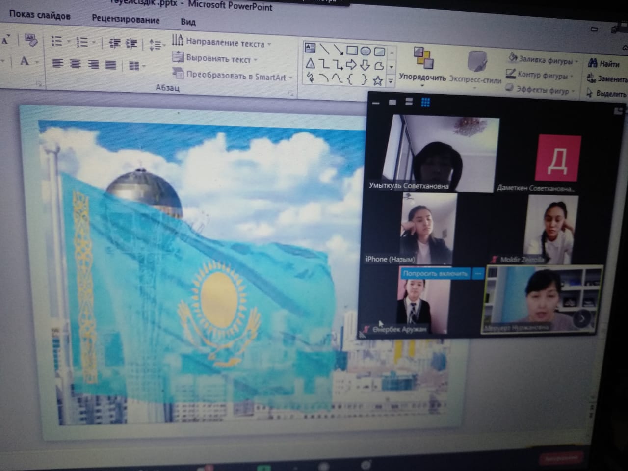Image resolution: width=628 pixels, height=471 pixels.
Task: Open Экспресс-стили quick styles gallery
Action: 475,69
